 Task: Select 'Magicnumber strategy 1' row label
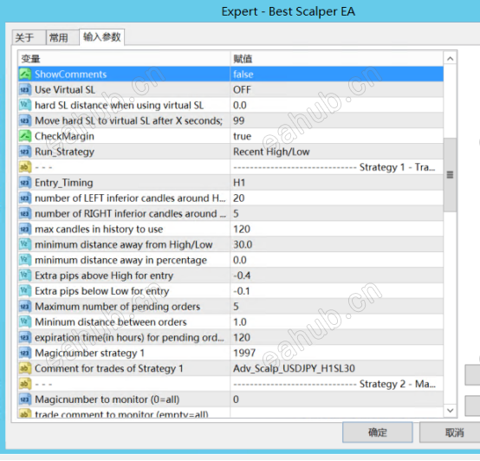coord(89,353)
